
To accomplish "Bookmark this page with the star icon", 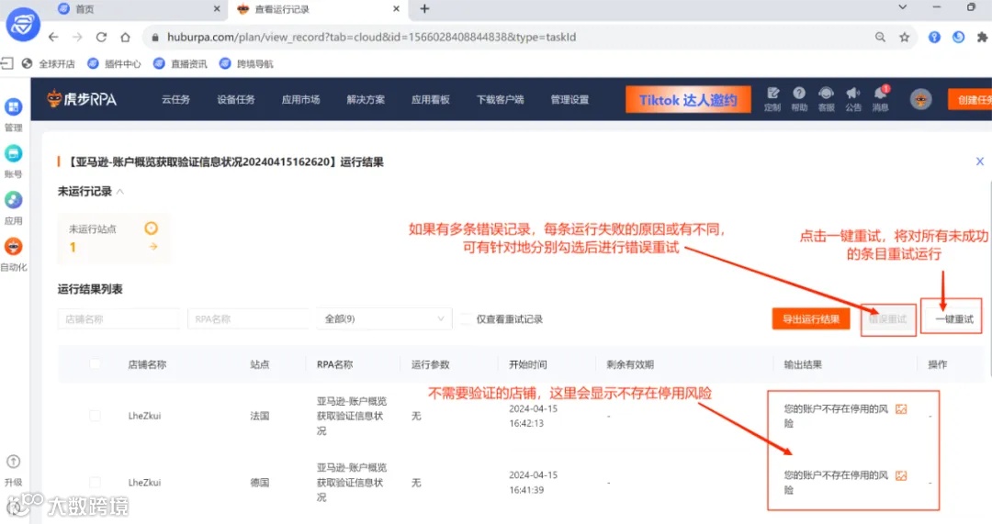I will click(904, 38).
